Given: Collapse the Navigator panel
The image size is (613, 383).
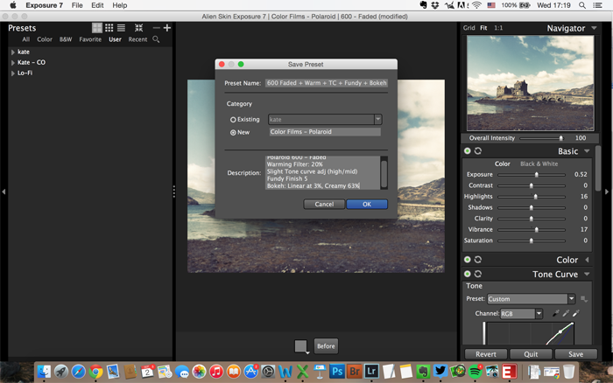Looking at the screenshot, I should click(595, 28).
